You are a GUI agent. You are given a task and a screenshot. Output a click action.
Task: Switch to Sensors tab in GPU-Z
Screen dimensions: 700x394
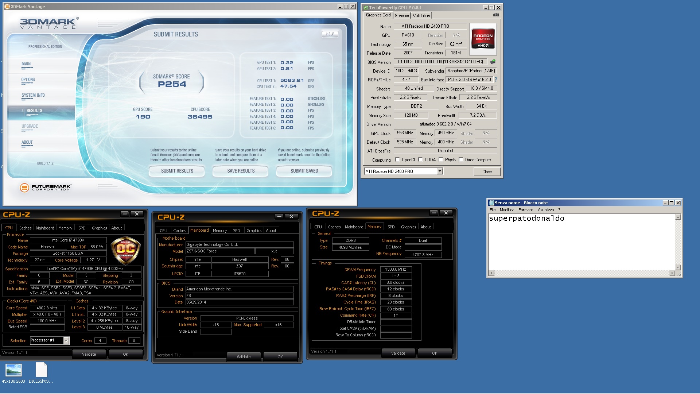click(401, 16)
